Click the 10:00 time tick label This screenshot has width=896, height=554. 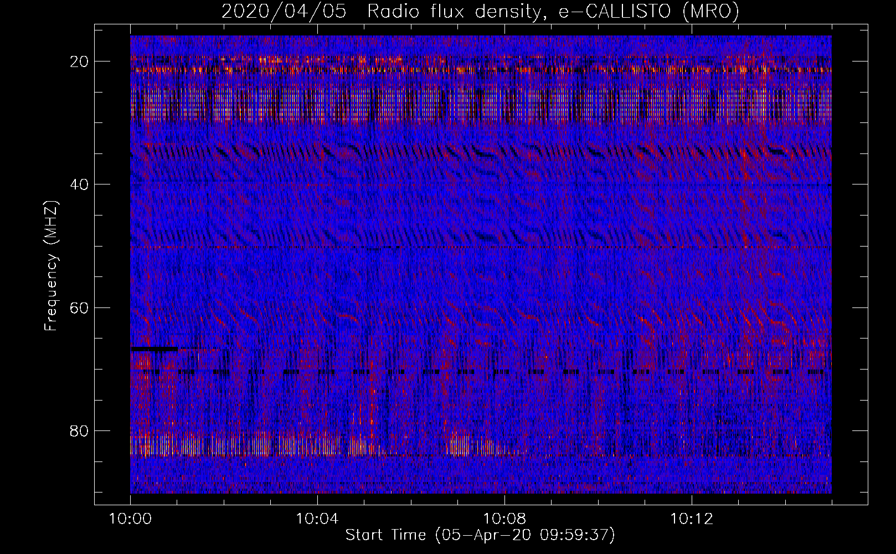130,519
